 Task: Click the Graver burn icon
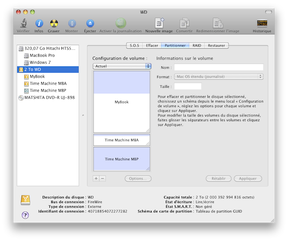coord(54,23)
